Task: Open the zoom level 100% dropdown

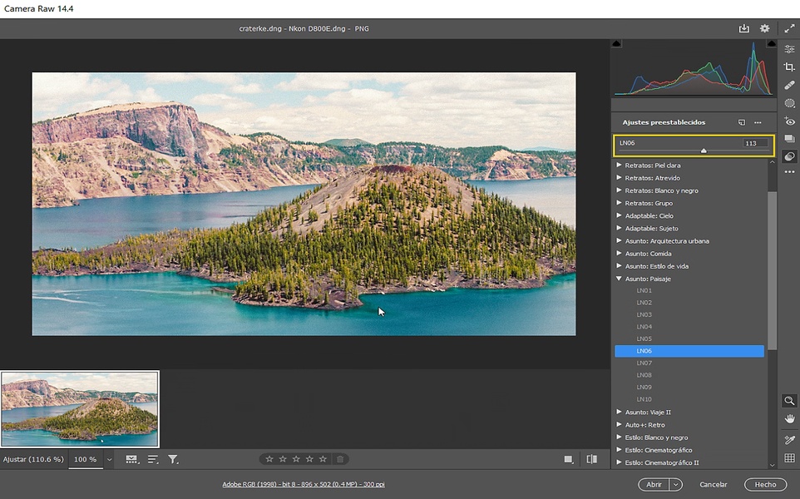Action: [109, 459]
